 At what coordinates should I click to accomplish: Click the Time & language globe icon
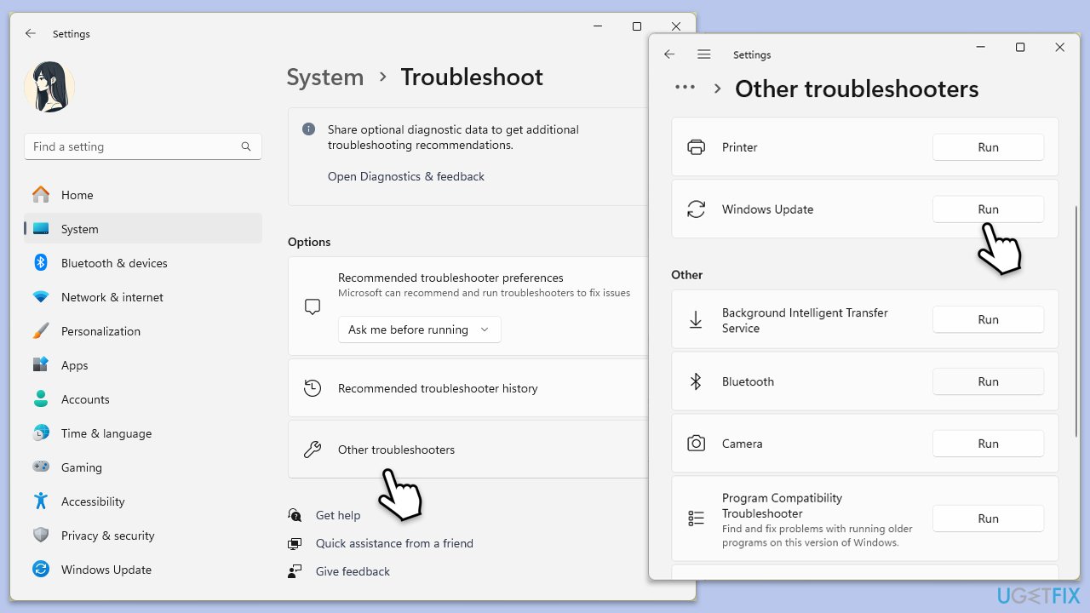click(41, 433)
